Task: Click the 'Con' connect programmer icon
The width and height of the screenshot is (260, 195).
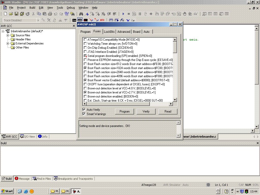Action: 74,20
